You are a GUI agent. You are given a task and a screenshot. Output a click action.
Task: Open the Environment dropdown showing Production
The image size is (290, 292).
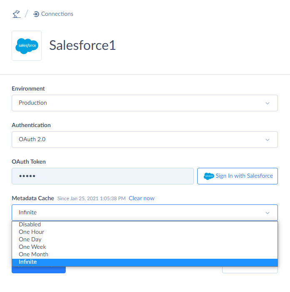[145, 103]
